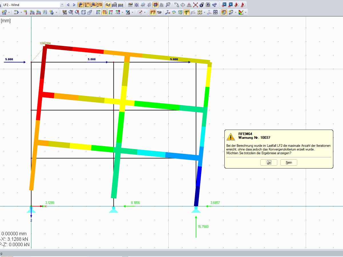343x257 pixels.
Task: Toggle the glasses view mode icon
Action: pos(108,5)
